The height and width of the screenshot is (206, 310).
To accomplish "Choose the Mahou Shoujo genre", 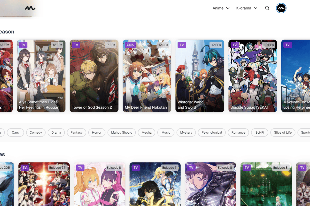I will point(121,133).
